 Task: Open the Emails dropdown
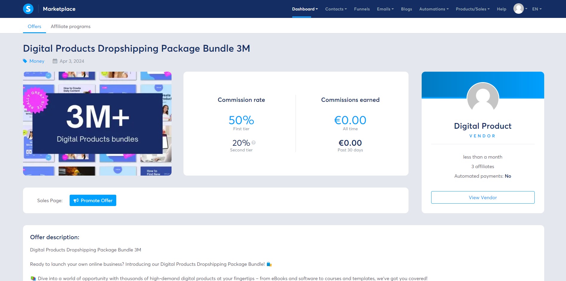click(x=385, y=9)
